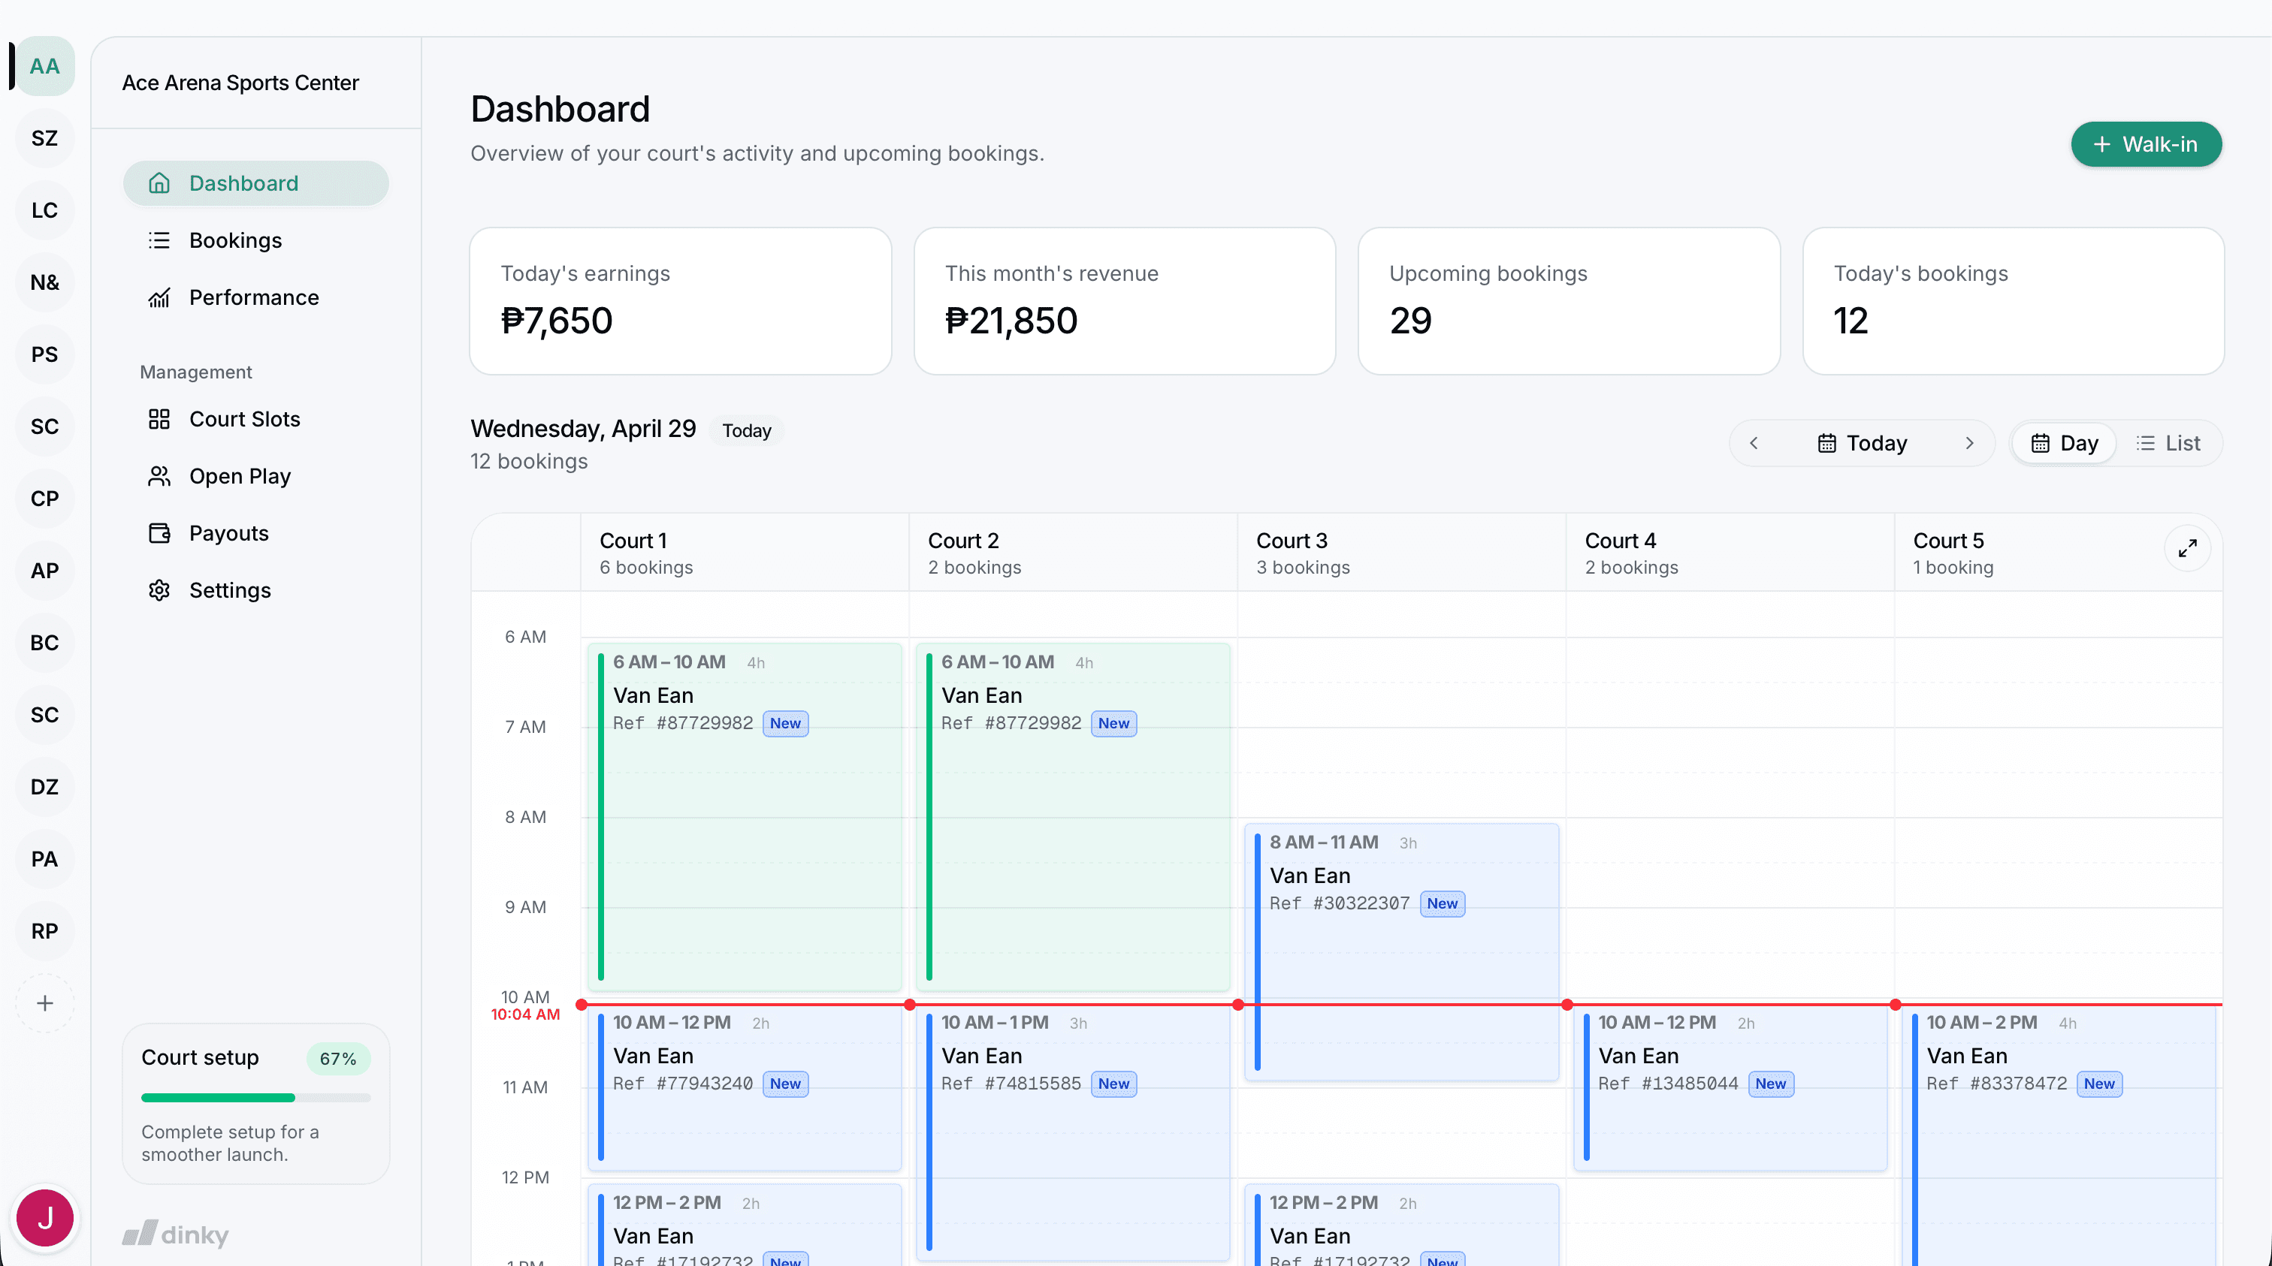Click the Court 1 column header
2272x1266 pixels.
click(745, 553)
